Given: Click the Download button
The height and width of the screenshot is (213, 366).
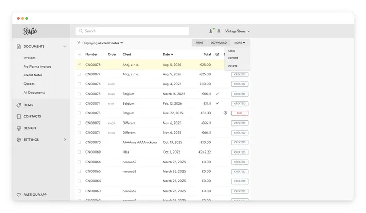Looking at the screenshot, I should click(219, 43).
